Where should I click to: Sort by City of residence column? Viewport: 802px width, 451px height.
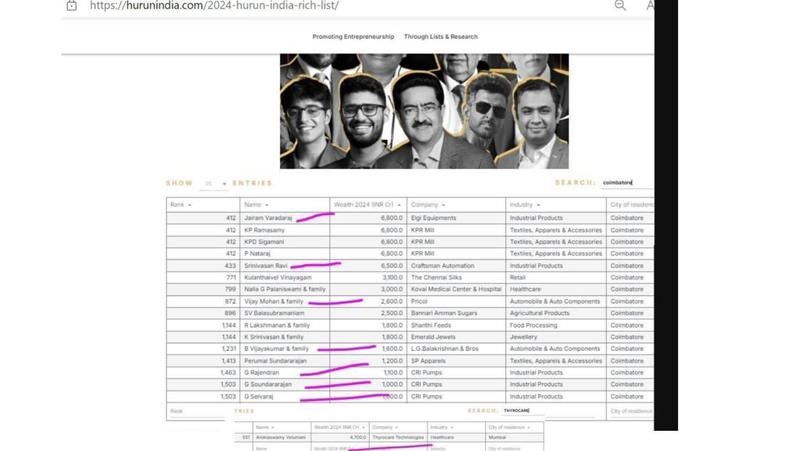[x=631, y=205]
